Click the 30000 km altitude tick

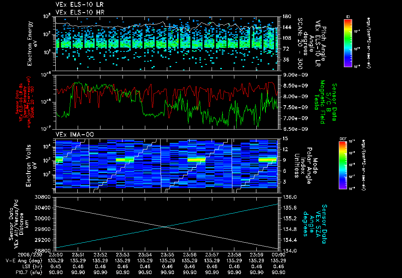click(42, 218)
